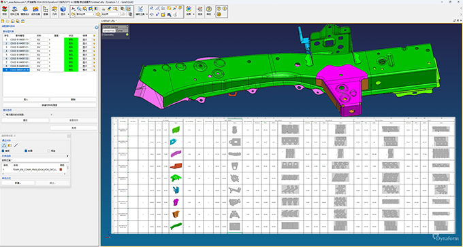The width and height of the screenshot is (463, 247).
Task: Open the On/Off Control dropdown in viewport
Action: pyautogui.click(x=116, y=26)
